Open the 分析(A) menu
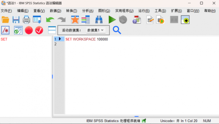Image resolution: width=219 pixels, height=124 pixels. pyautogui.click(x=88, y=11)
